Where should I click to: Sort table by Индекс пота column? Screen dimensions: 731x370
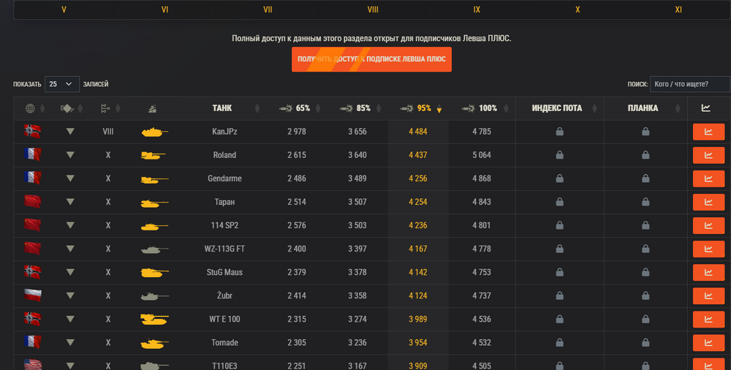[x=556, y=108]
